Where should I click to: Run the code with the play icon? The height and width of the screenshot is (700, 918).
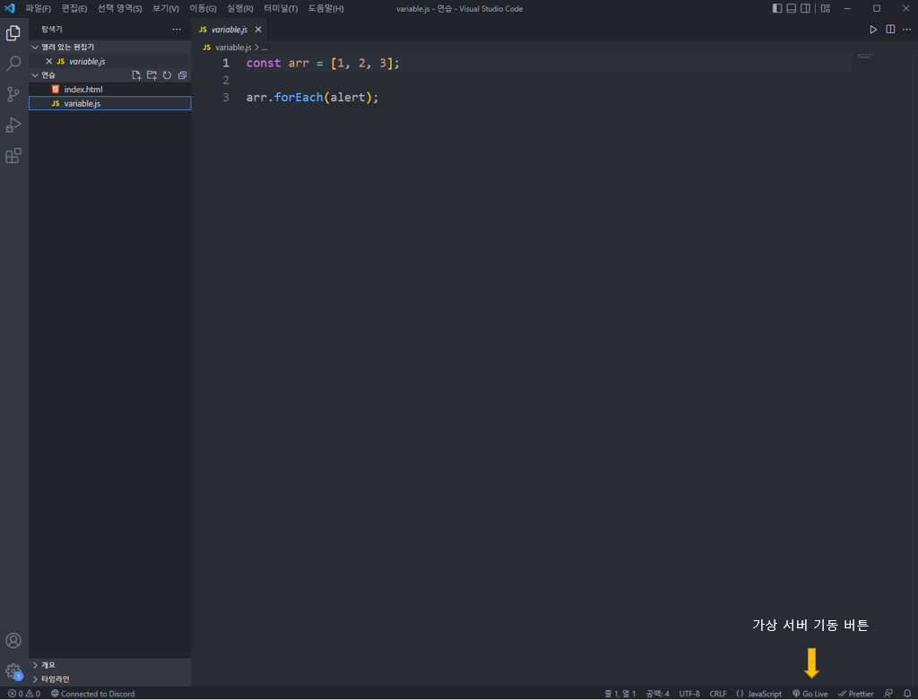point(873,30)
